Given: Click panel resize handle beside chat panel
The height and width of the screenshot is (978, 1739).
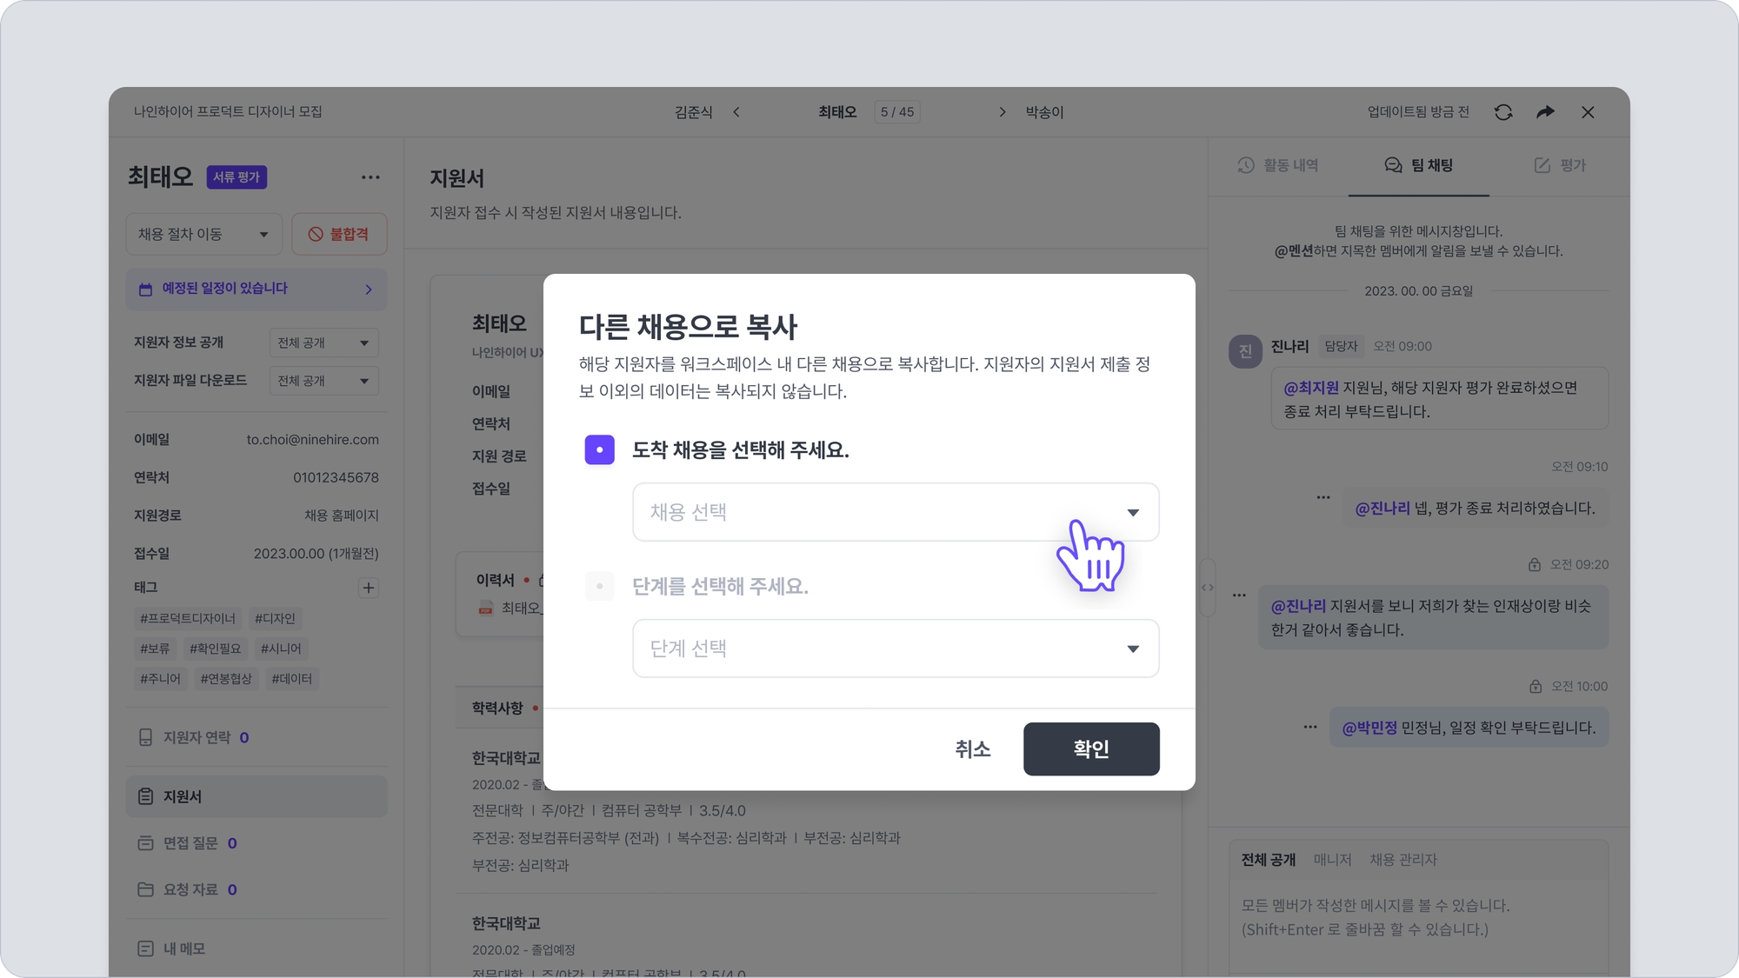Looking at the screenshot, I should coord(1207,588).
